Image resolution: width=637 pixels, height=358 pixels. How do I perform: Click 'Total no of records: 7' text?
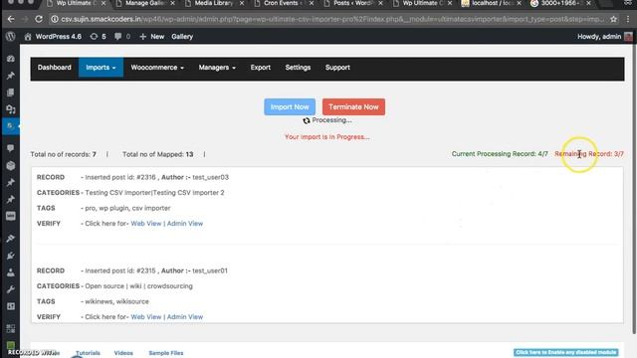pos(64,154)
